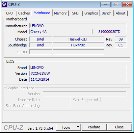Click the Model field Cherry 4A
This screenshot has width=134, height=133.
pos(60,32)
